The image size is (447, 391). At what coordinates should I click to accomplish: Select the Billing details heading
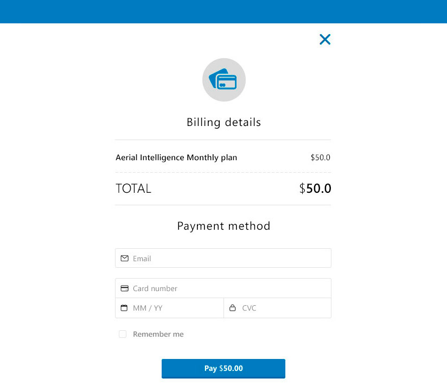tap(224, 122)
